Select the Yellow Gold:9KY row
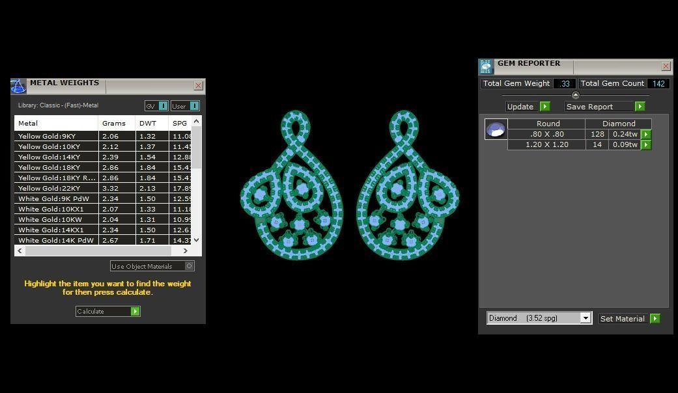Screen dimensions: 678x393 pos(102,136)
